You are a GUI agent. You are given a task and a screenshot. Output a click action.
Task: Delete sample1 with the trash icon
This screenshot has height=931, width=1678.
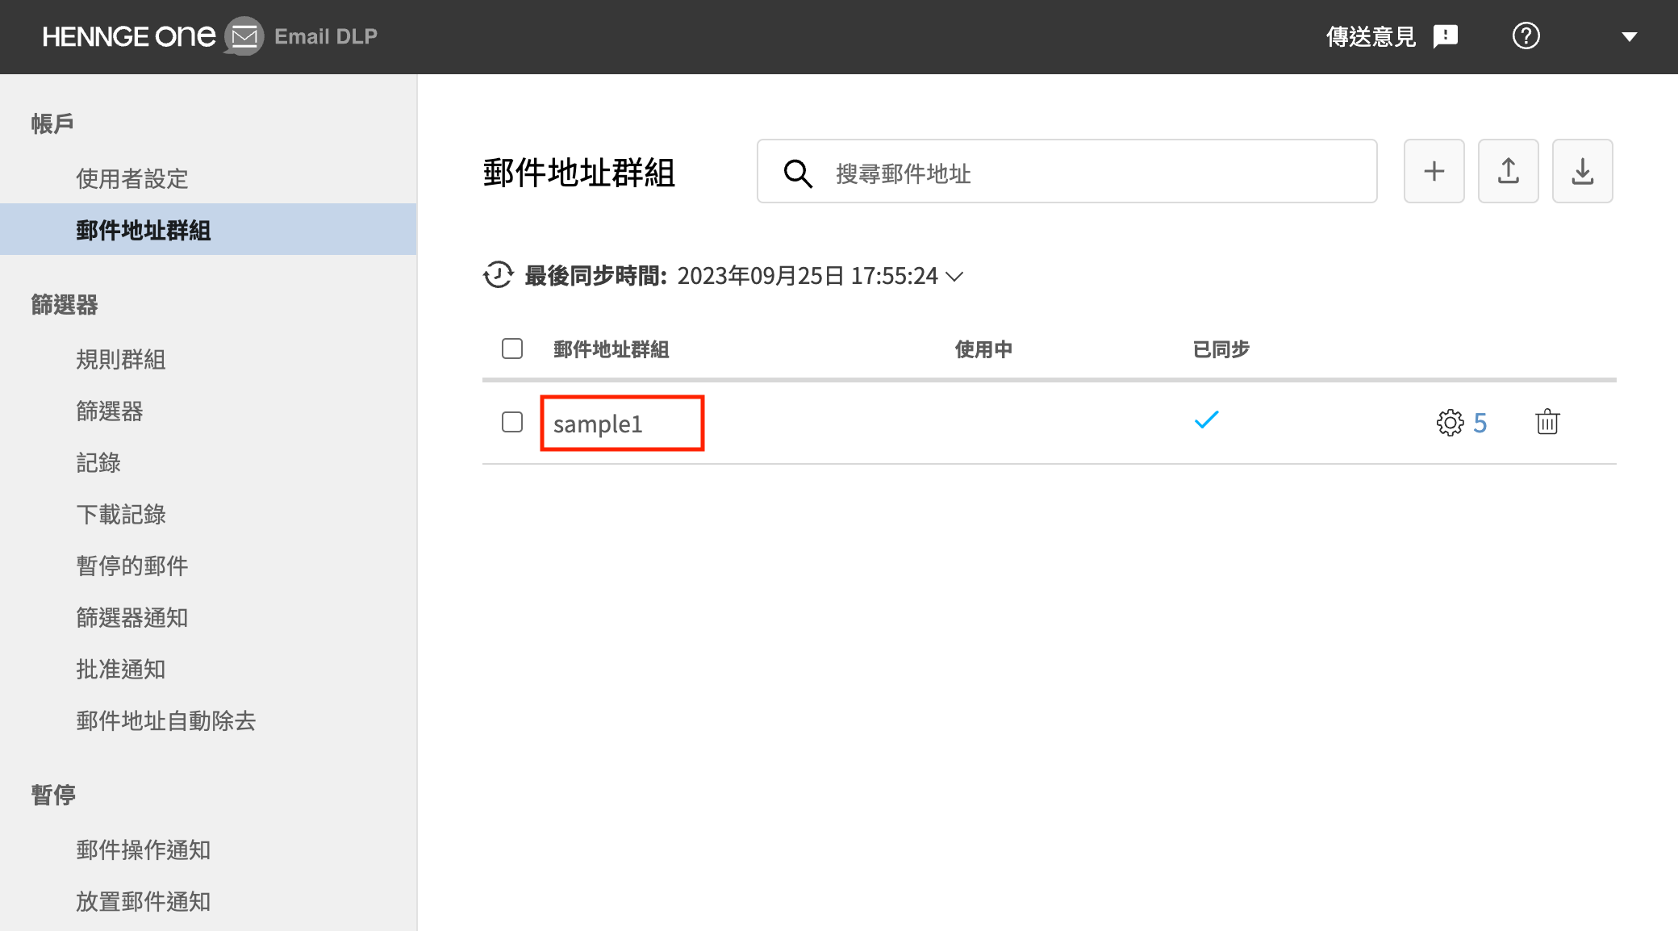coord(1547,422)
